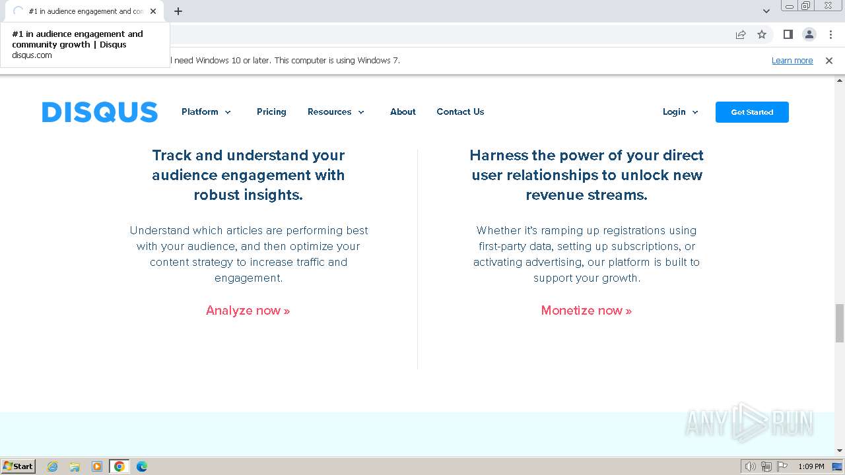845x475 pixels.
Task: Launch Microsoft Edge from taskbar
Action: coord(142,466)
